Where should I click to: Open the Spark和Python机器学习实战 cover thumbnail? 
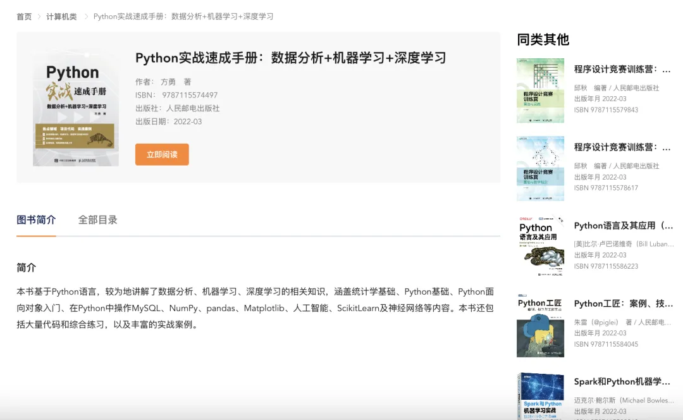pos(540,395)
